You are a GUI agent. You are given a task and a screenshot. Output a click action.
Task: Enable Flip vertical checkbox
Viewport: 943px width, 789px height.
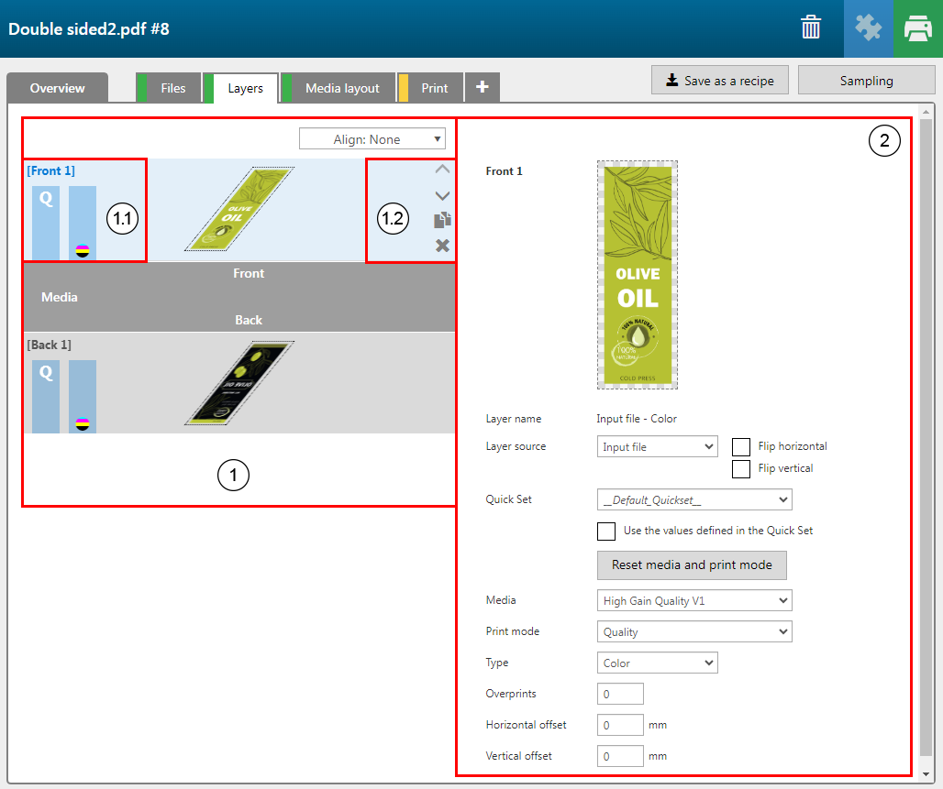pos(741,468)
